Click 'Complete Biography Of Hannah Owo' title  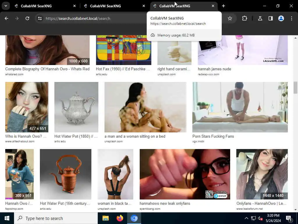point(47,69)
